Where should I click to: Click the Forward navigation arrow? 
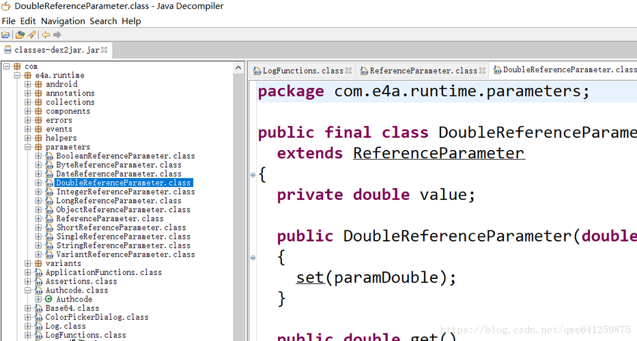(57, 35)
